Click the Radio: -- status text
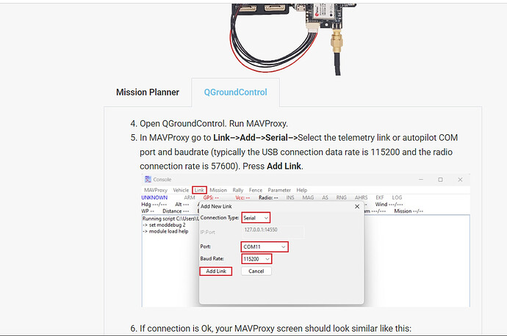The width and height of the screenshot is (507, 336). click(x=268, y=197)
